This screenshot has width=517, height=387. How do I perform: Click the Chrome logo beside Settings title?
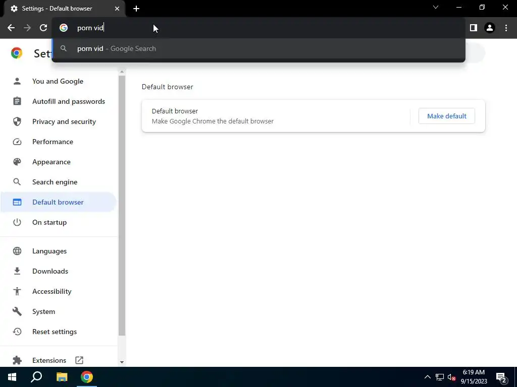pos(17,53)
